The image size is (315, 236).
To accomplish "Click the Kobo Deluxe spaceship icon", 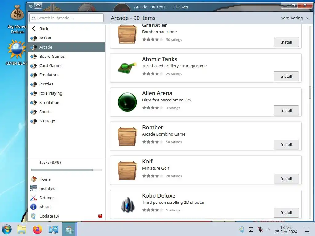I will tap(127, 205).
